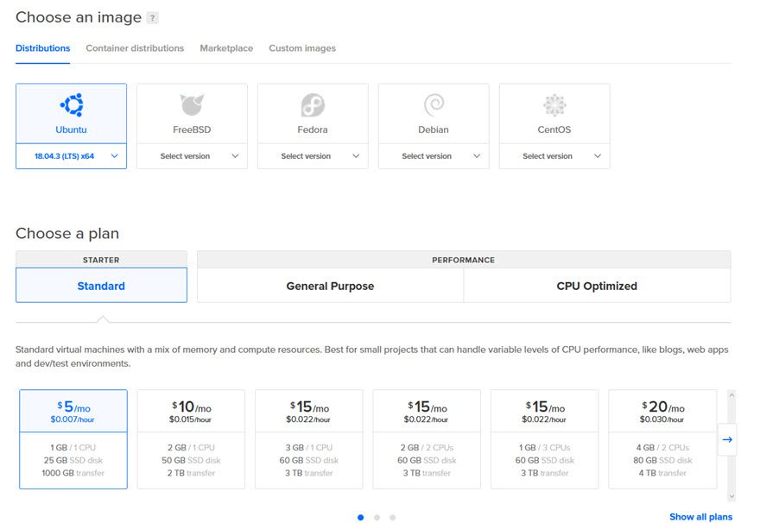Select the CPU Optimized plan category
The height and width of the screenshot is (523, 760).
[x=597, y=285]
